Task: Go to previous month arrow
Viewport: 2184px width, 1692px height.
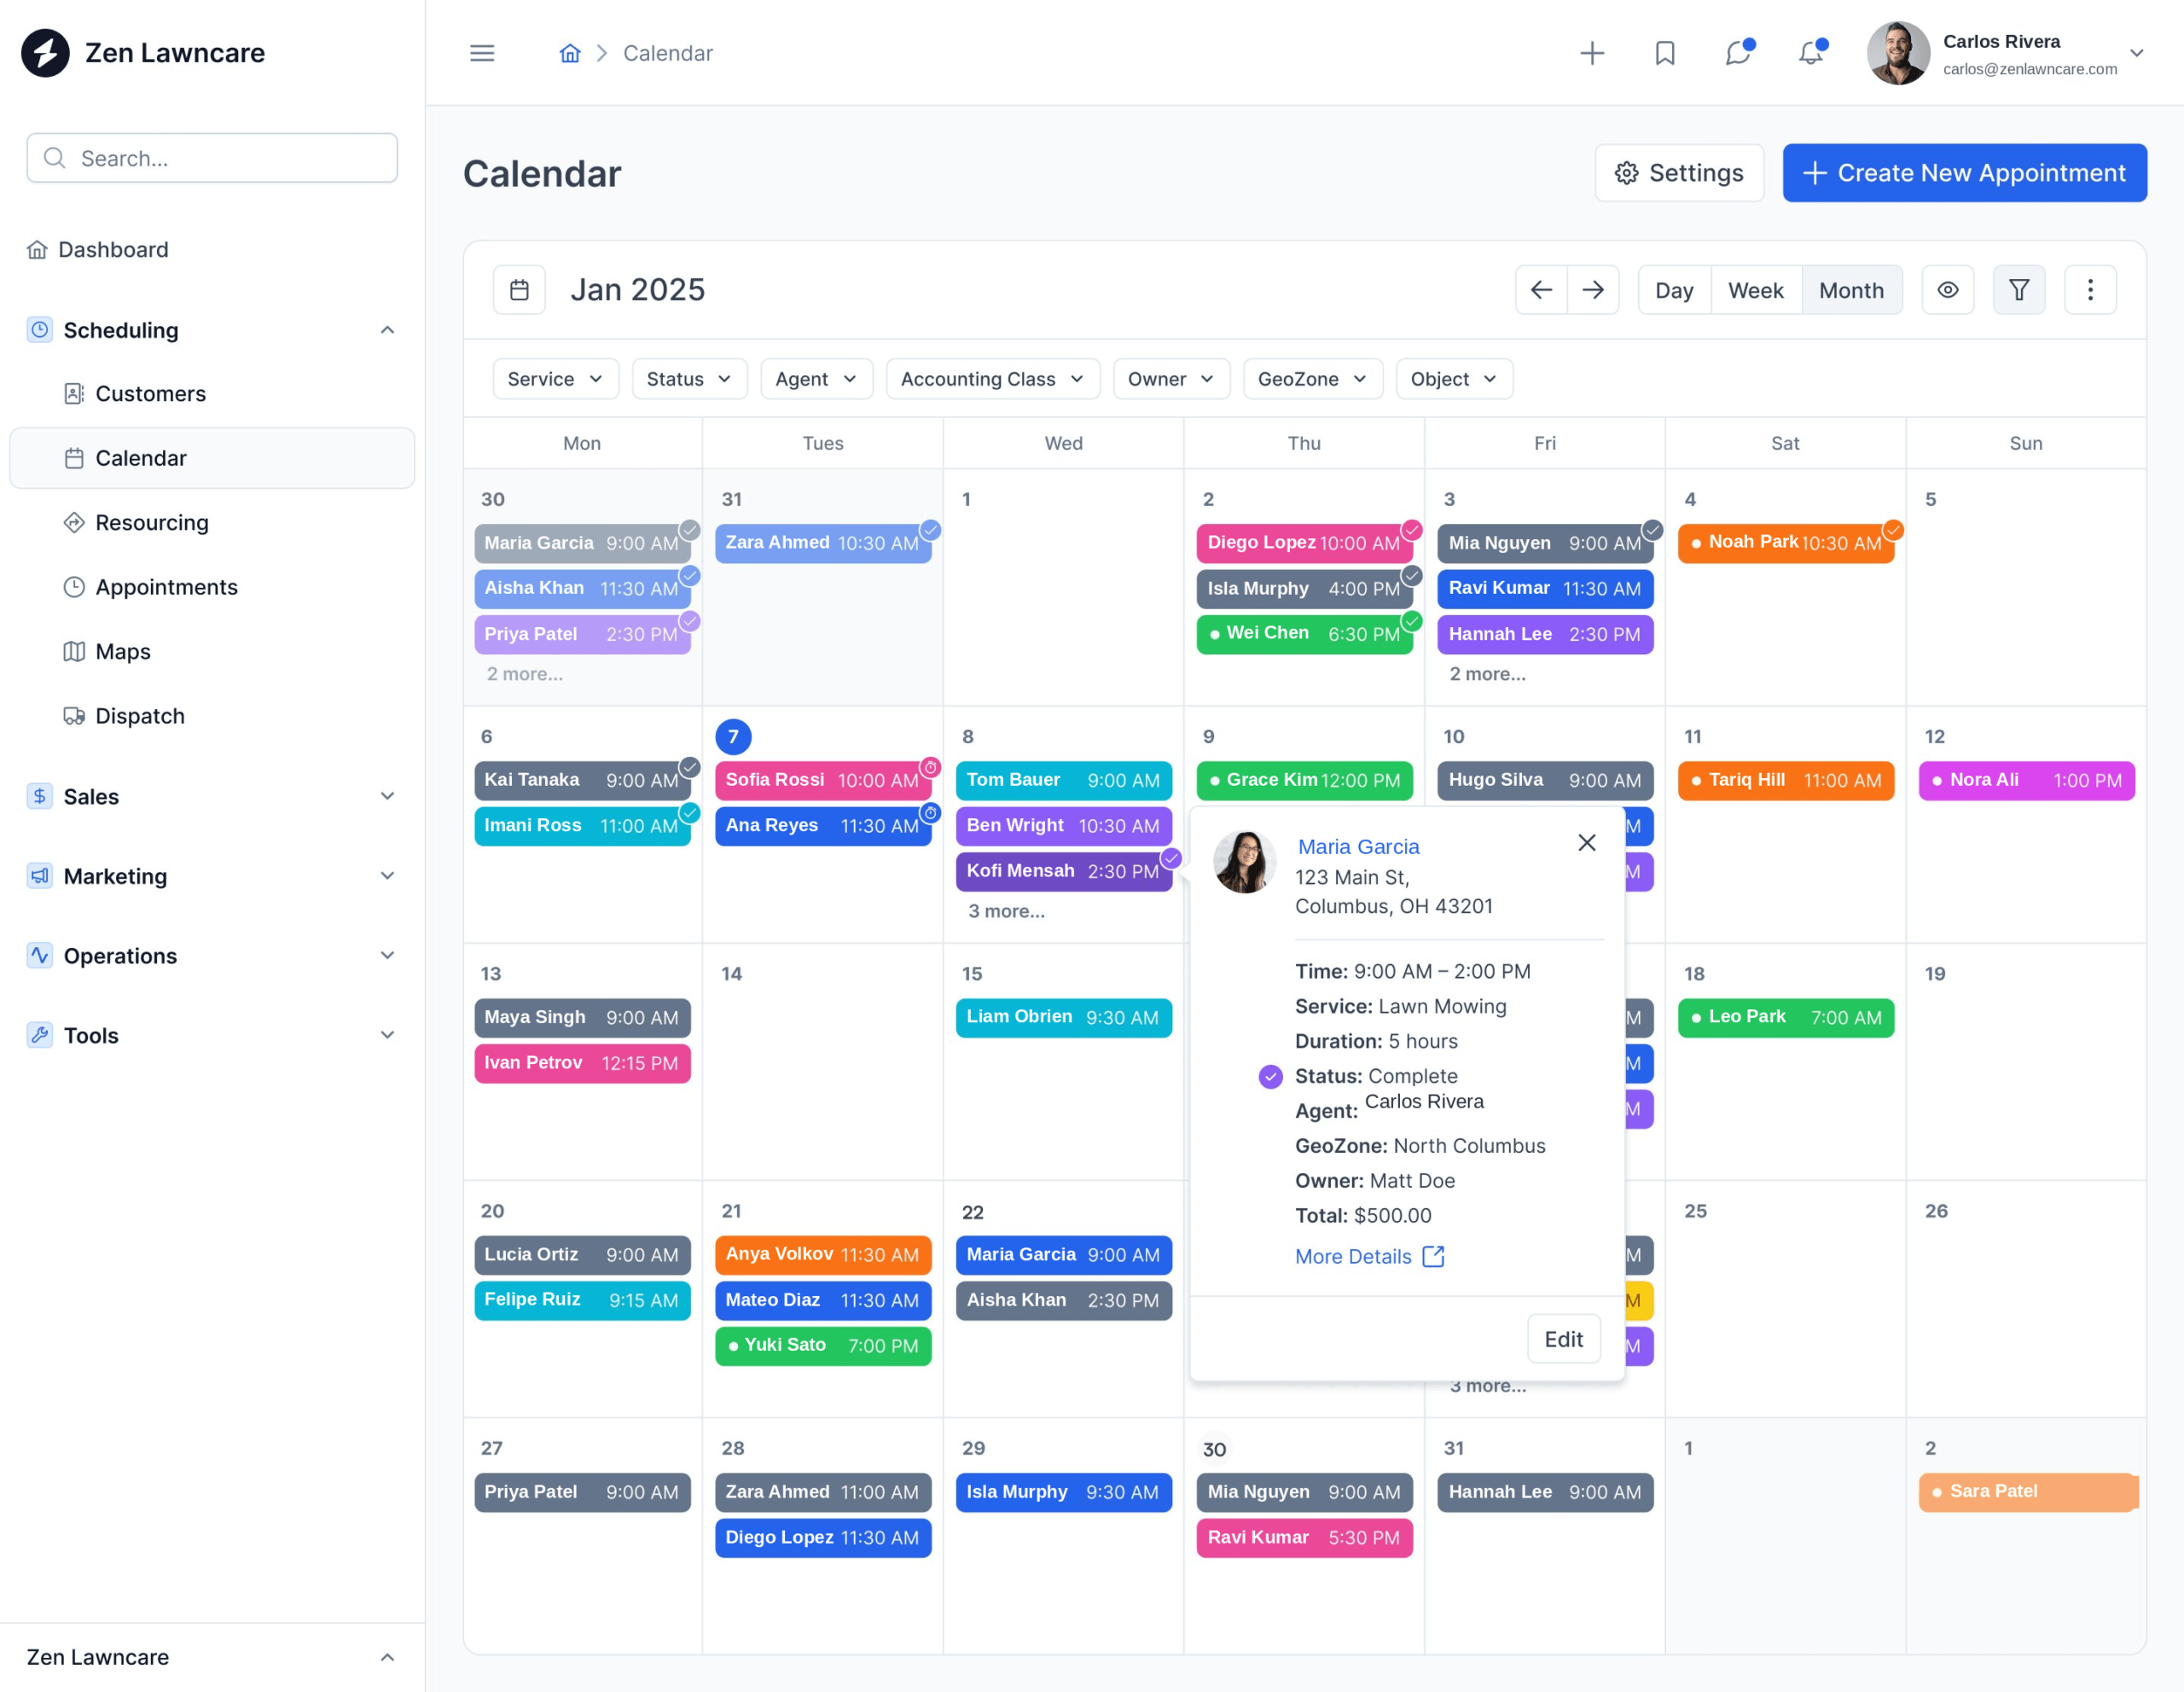Action: click(x=1541, y=290)
